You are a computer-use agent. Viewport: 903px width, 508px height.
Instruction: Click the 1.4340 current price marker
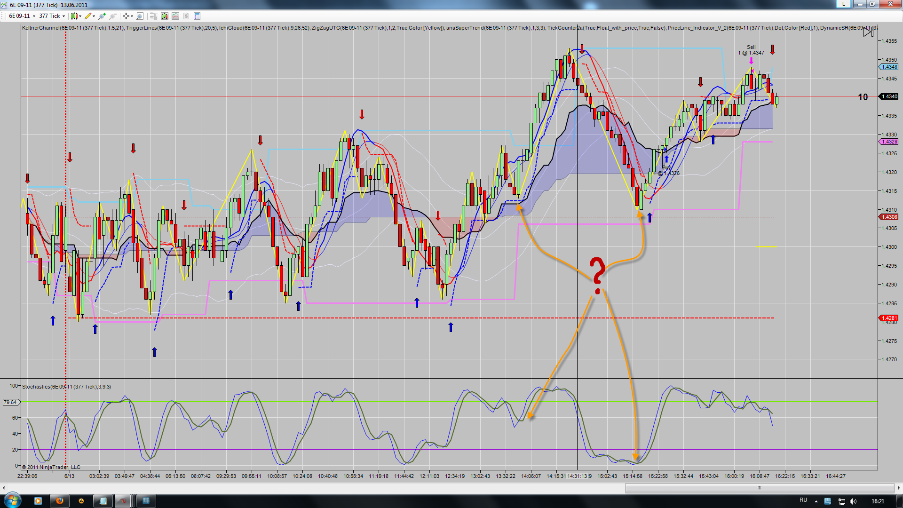pyautogui.click(x=889, y=96)
